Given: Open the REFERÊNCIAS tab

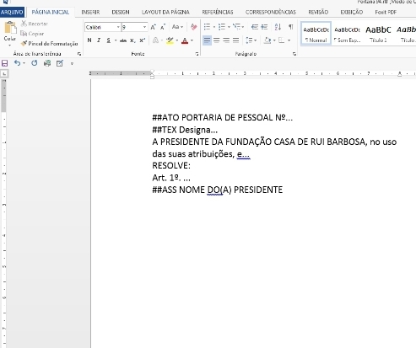Looking at the screenshot, I should point(218,12).
